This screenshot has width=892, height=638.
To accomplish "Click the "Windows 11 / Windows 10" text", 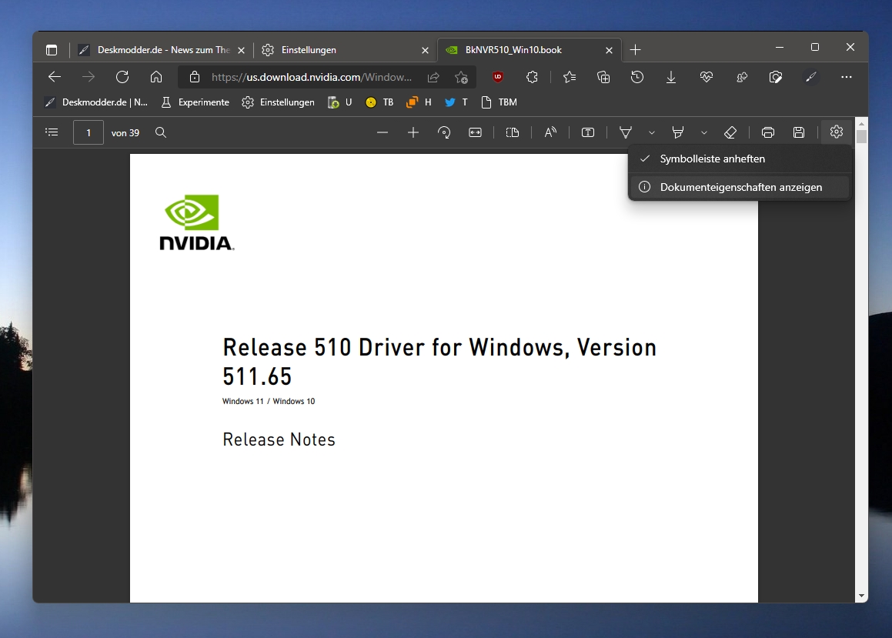I will click(x=269, y=401).
